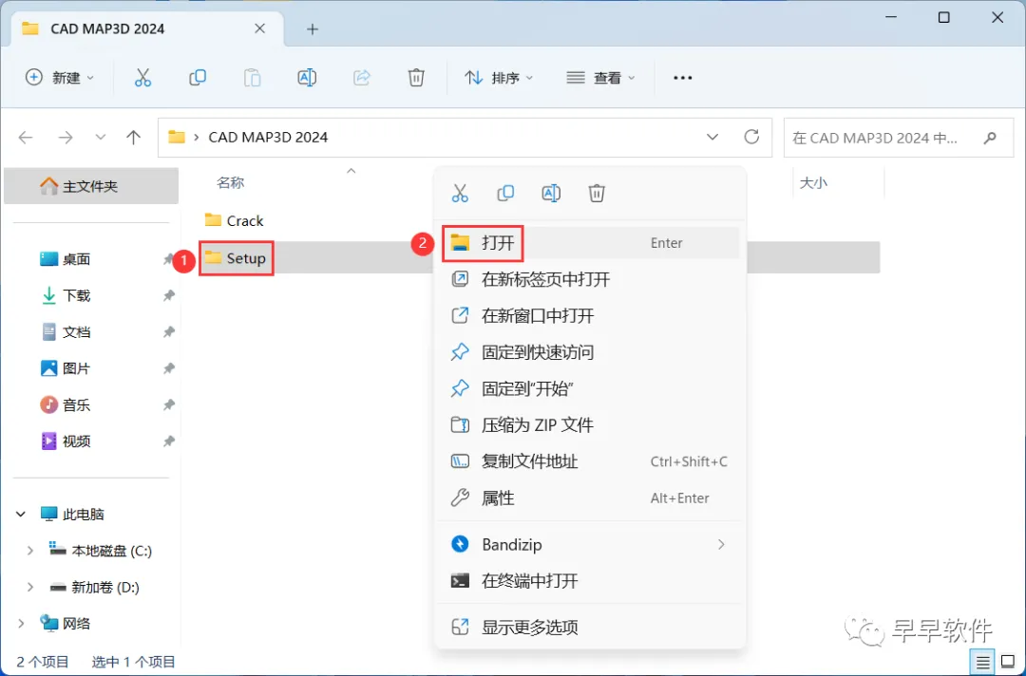Close the CAD MAP3D 2024 tab
The width and height of the screenshot is (1026, 676).
pyautogui.click(x=259, y=28)
